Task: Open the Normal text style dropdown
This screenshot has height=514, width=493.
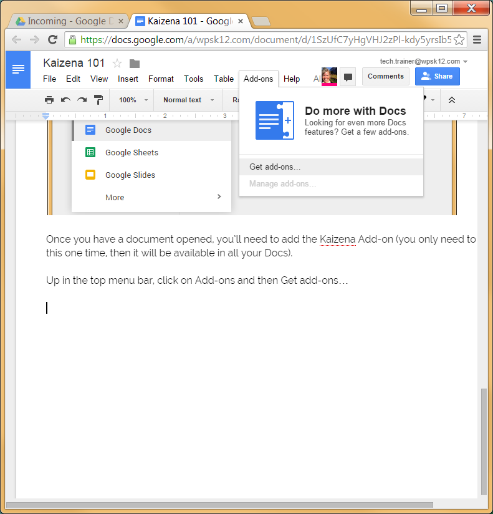Action: 188,100
